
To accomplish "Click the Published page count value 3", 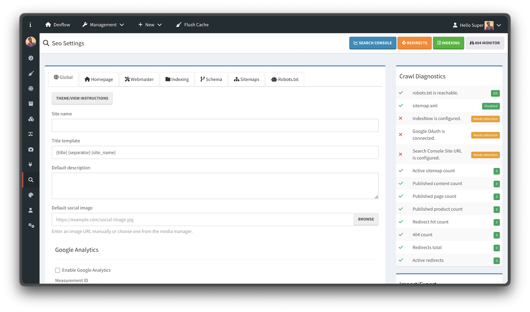I will (x=497, y=197).
